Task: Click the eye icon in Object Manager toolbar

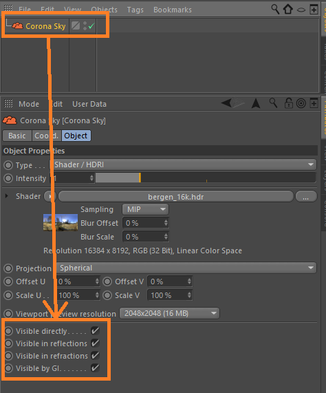Action: [301, 10]
